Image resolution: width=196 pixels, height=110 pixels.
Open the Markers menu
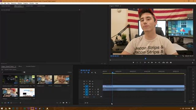pyautogui.click(x=20, y=3)
